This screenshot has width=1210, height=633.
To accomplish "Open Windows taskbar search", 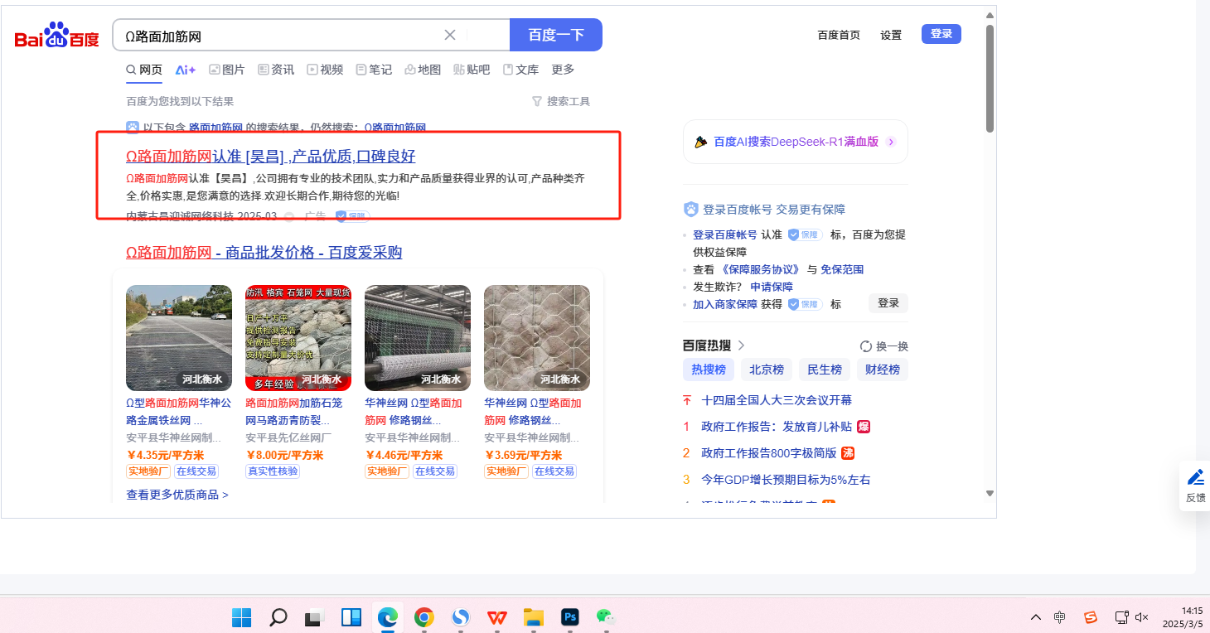I will coord(278,617).
